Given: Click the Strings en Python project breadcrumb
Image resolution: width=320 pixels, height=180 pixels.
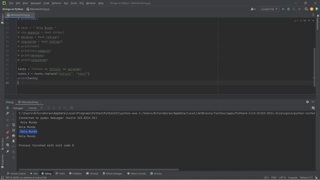Looking at the screenshot, I should (x=12, y=9).
